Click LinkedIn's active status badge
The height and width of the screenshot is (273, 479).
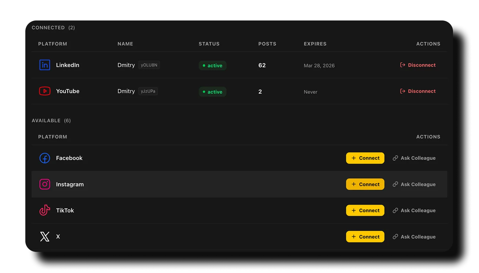click(x=212, y=66)
